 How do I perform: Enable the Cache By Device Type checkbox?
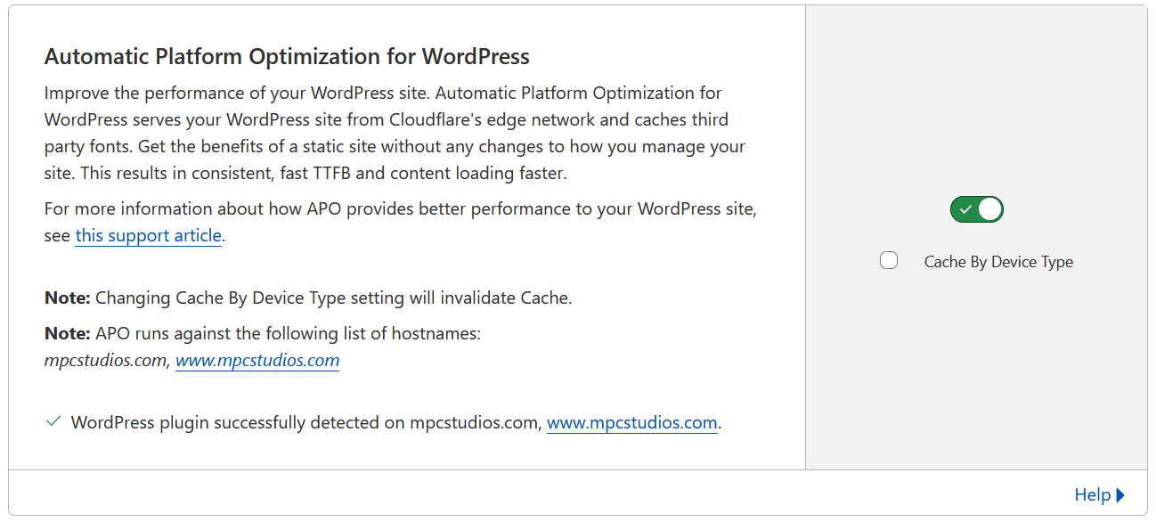[888, 261]
